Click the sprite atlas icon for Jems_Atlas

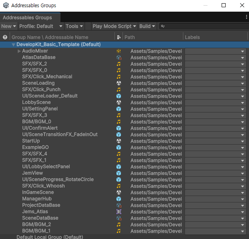[119, 212]
